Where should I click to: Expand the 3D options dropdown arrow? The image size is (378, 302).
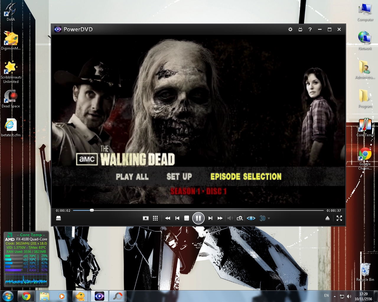pyautogui.click(x=269, y=219)
